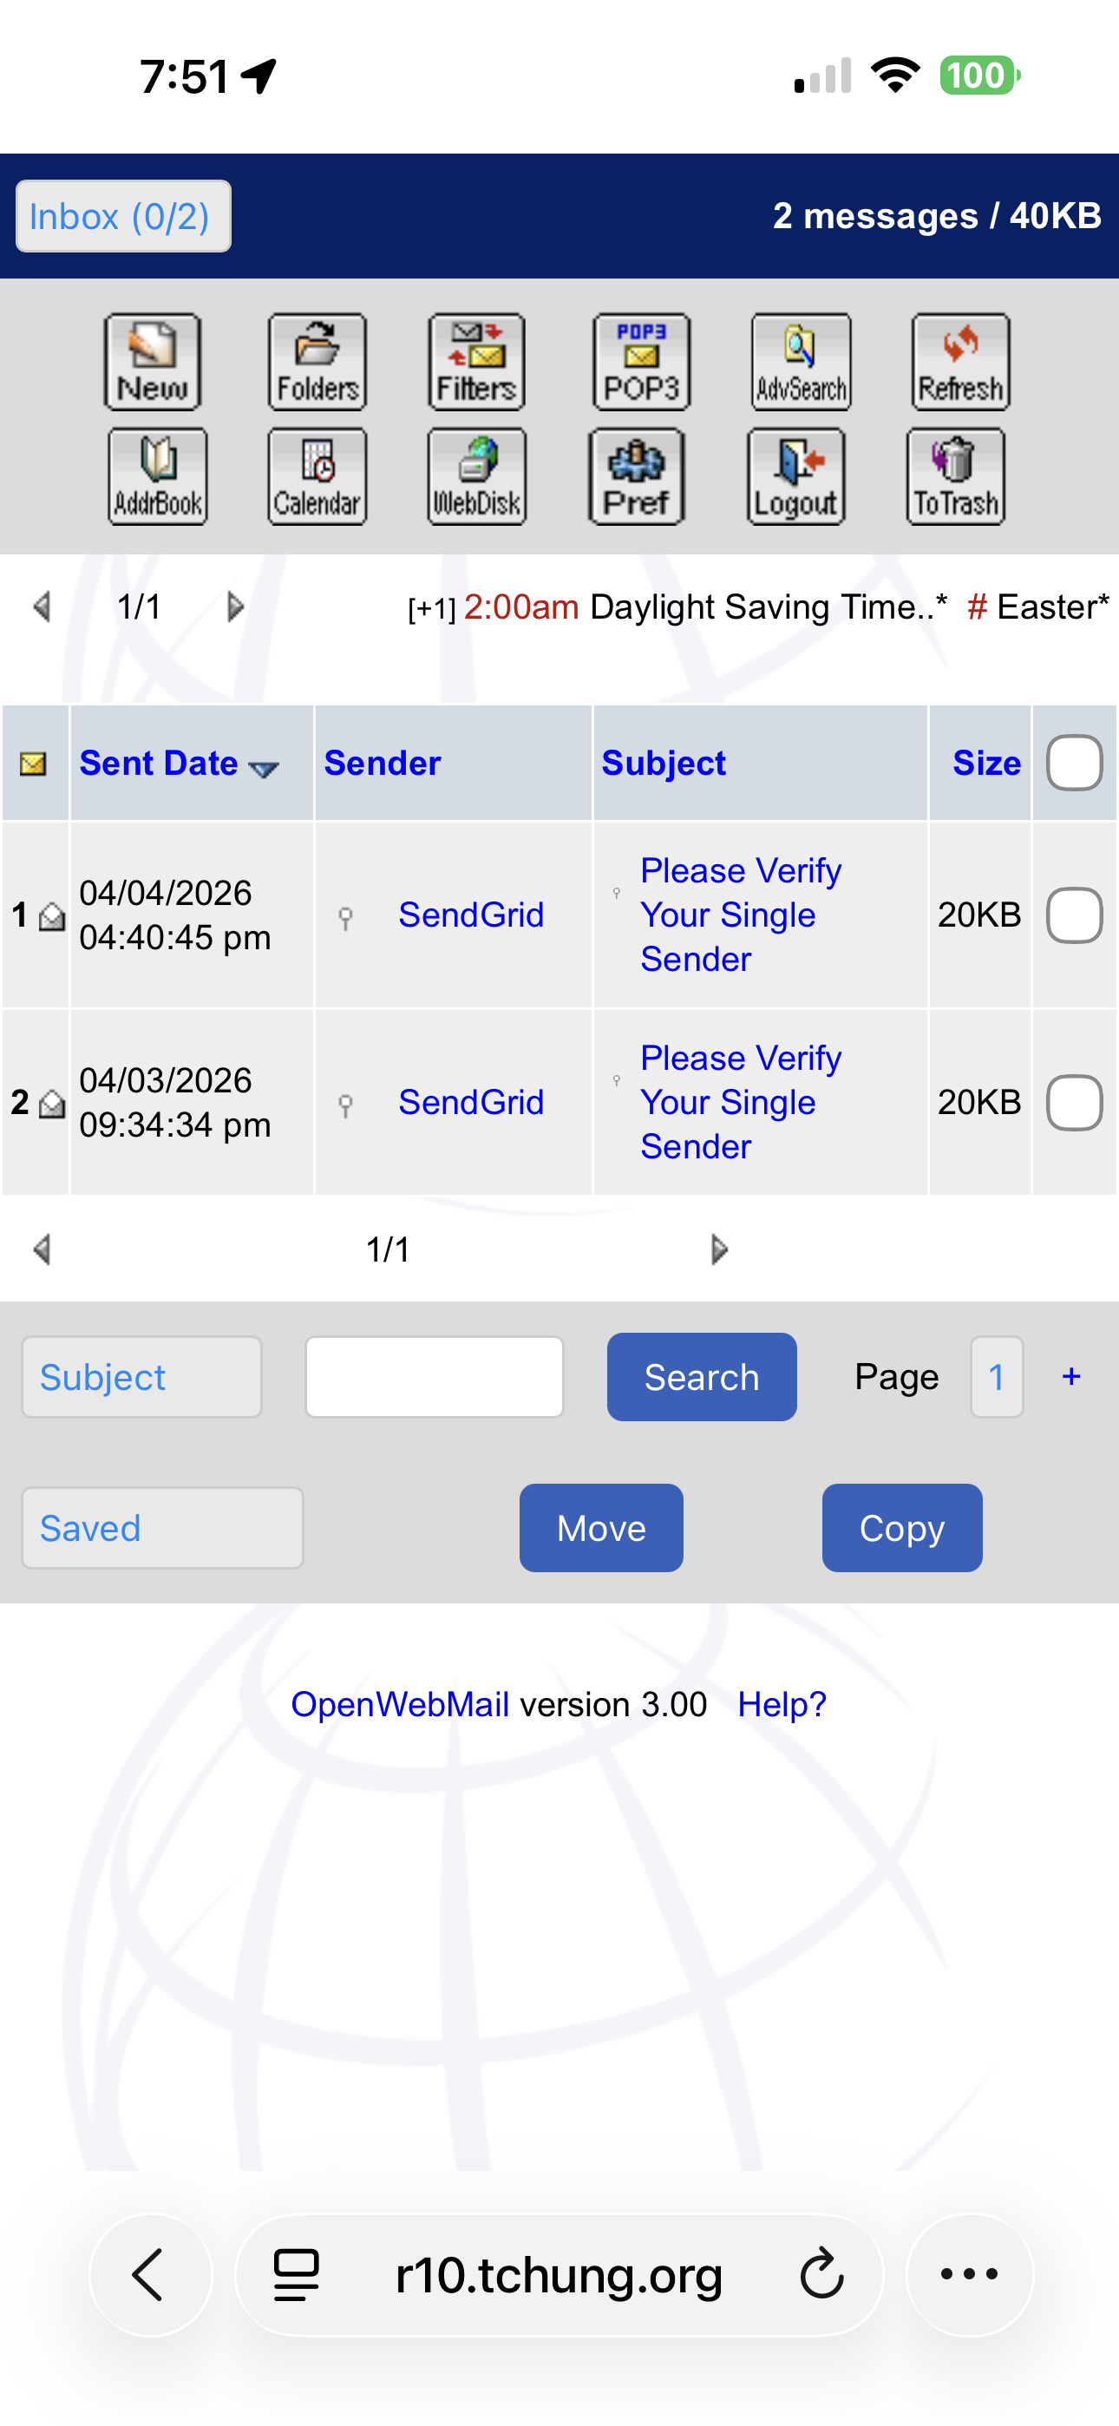Viewport: 1119px width, 2426px height.
Task: Click the Logout icon
Action: pos(796,476)
